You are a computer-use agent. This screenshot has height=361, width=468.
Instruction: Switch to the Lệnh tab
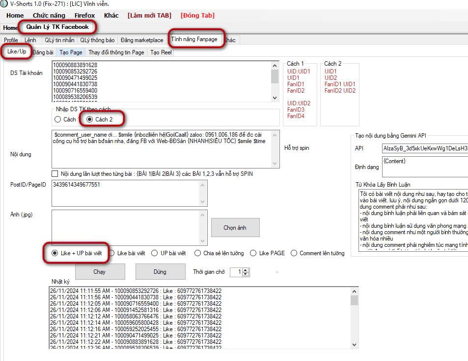click(x=30, y=40)
